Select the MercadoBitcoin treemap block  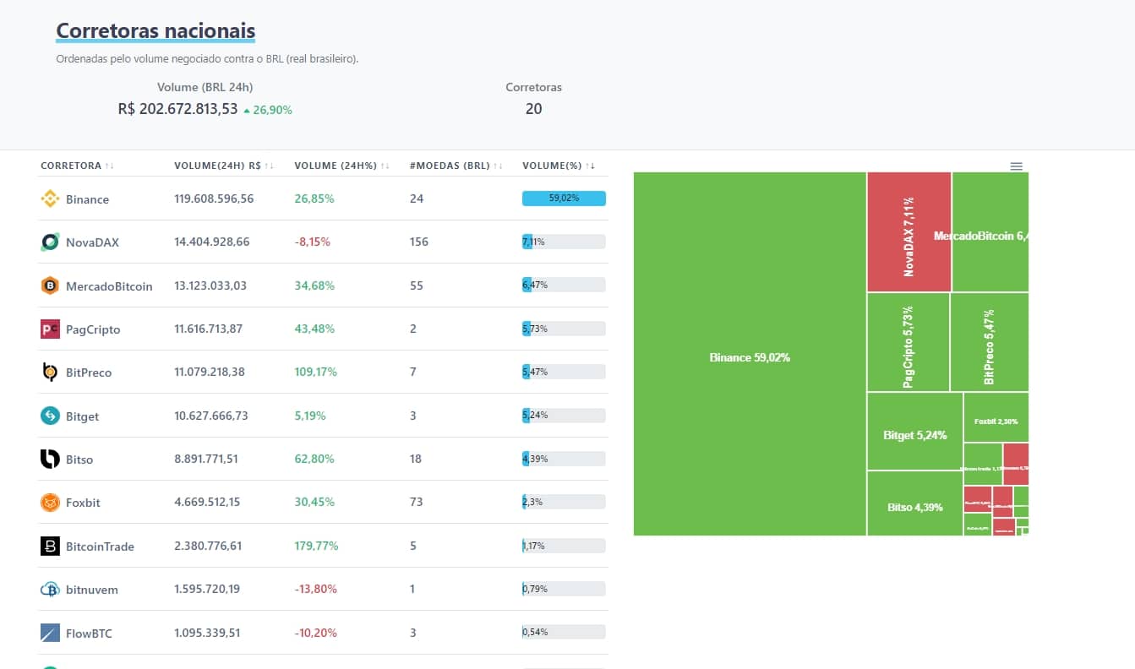990,232
